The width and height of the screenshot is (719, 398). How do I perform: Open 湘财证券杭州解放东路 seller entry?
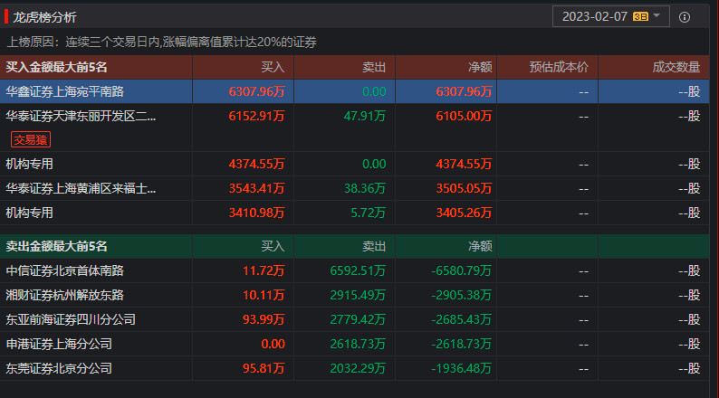(64, 295)
